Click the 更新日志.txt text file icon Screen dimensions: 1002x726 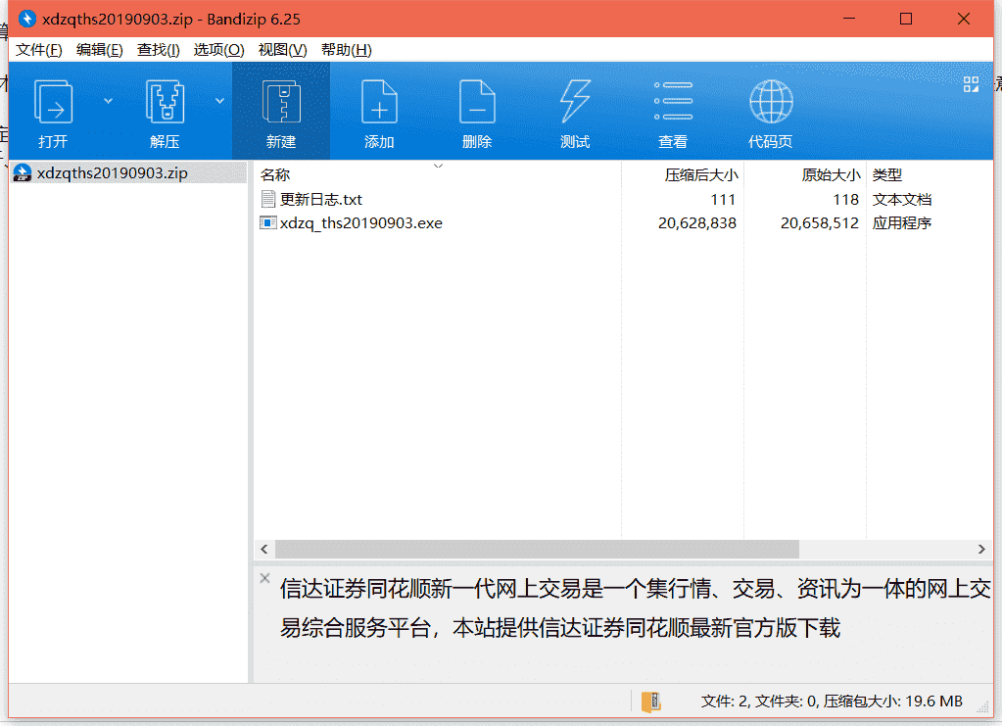(268, 200)
